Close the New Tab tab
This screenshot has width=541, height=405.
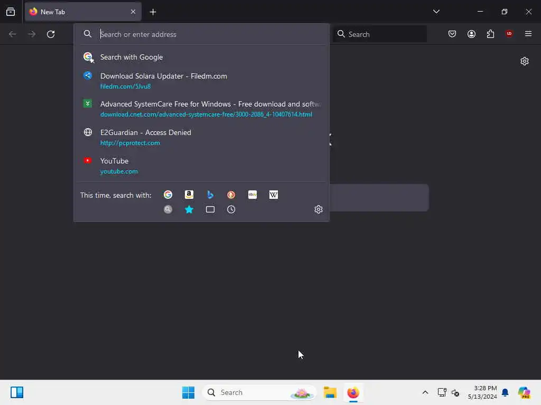point(133,12)
